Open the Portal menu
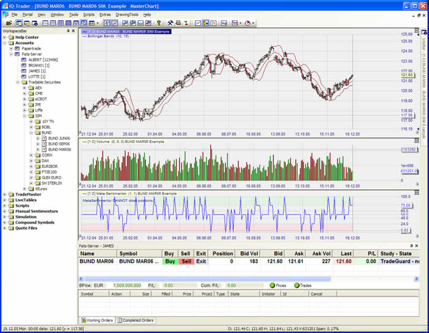 28,15
